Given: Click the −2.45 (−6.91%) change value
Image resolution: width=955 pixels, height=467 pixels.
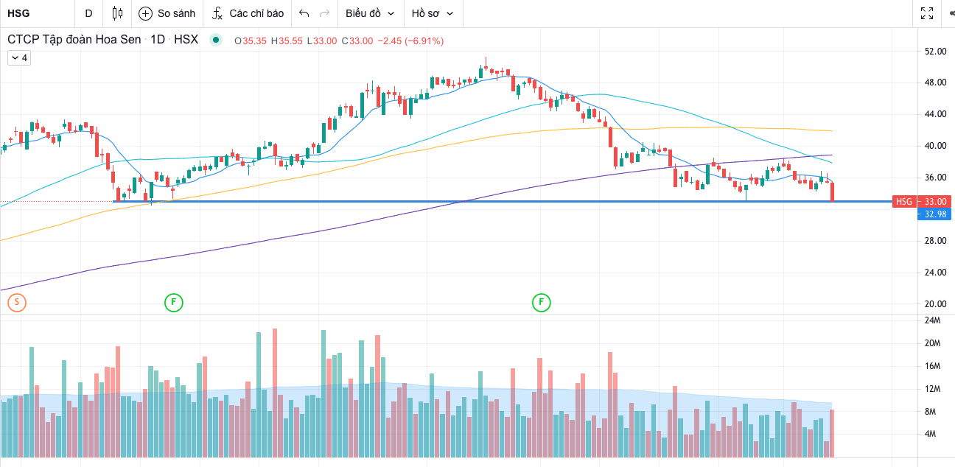Looking at the screenshot, I should 410,41.
